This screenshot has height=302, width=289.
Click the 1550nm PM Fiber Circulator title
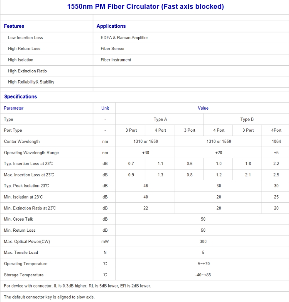pos(145,7)
